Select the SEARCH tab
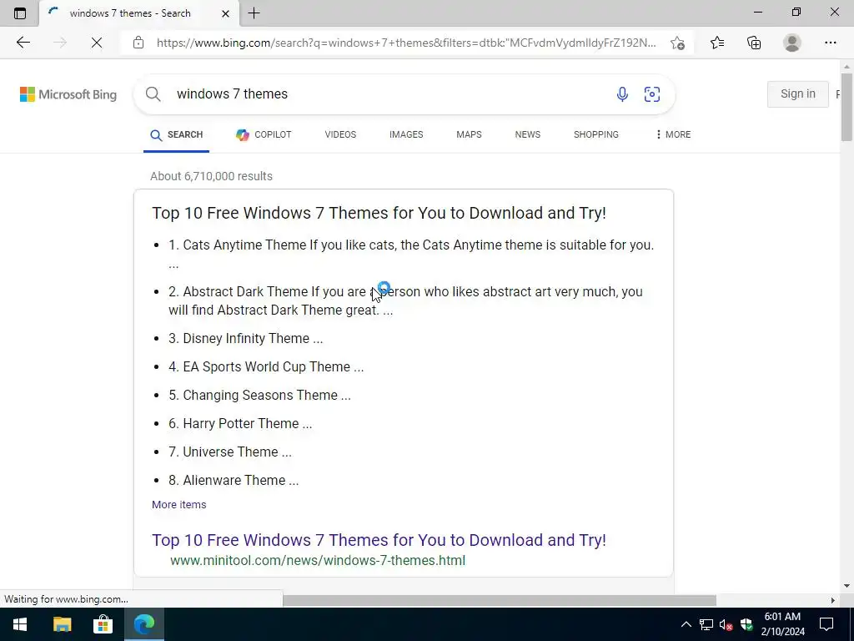 177,134
